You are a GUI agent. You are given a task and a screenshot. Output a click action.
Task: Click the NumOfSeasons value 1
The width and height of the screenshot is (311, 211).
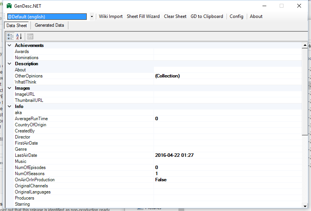tap(228, 174)
